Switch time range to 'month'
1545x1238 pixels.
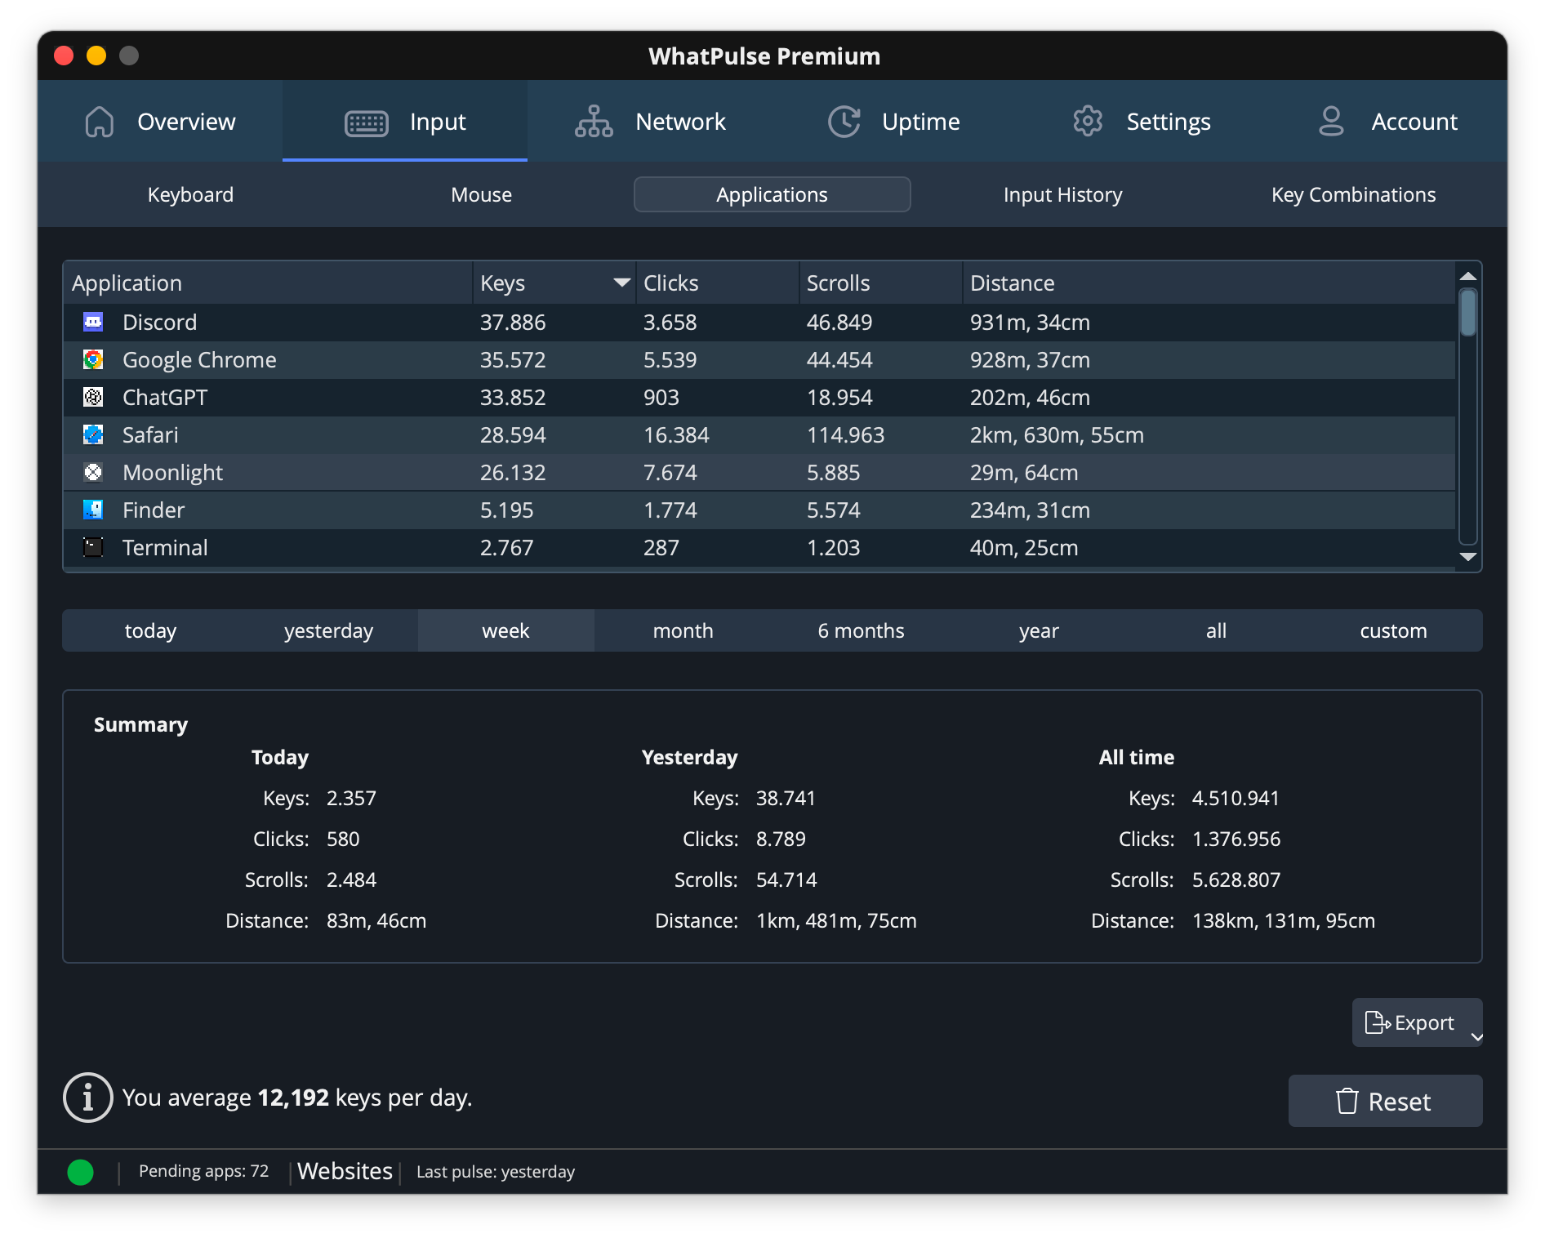683,630
